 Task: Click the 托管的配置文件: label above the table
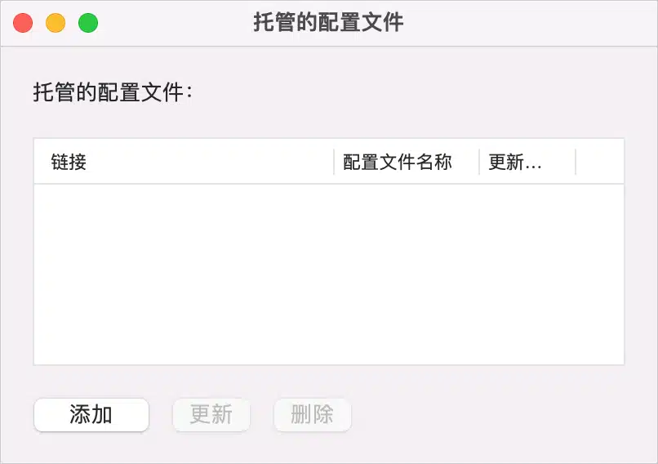pos(113,92)
